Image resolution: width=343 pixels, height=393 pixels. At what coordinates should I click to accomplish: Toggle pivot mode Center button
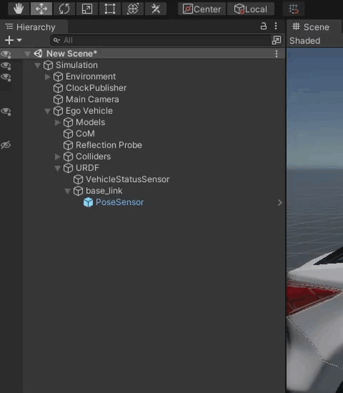[x=202, y=9]
